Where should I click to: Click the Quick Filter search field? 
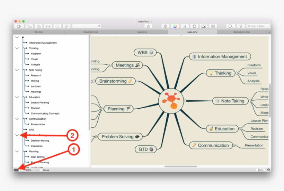[258, 26]
